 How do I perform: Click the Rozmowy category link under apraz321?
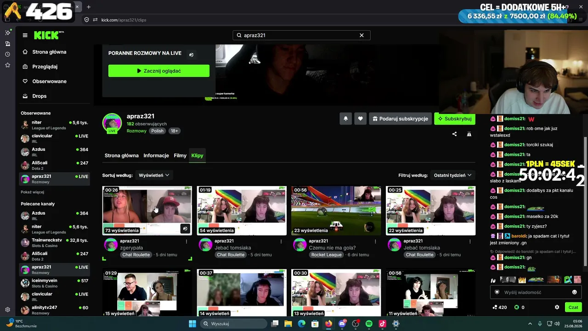click(136, 131)
